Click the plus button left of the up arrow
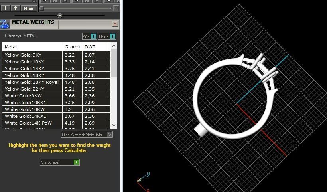Screen dimensions: 327x192 pos(6,8)
